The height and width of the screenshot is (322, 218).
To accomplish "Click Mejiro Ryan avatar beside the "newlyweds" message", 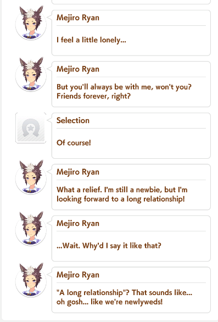I will pos(31,280).
